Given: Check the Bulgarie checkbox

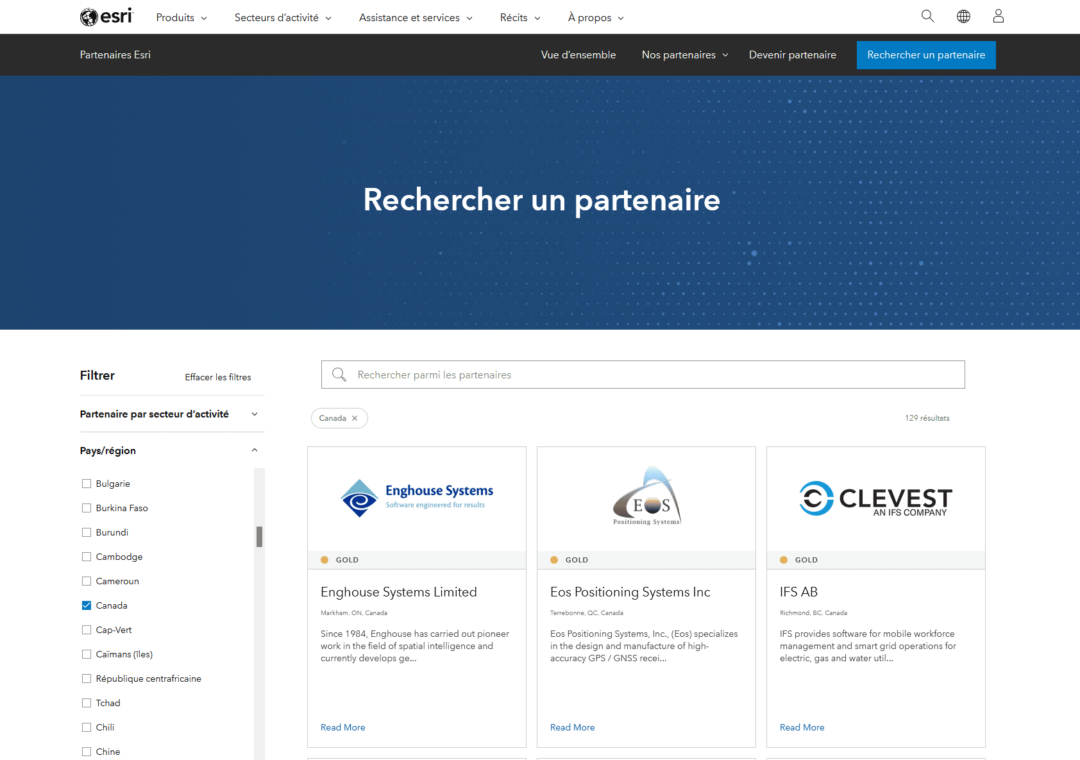Looking at the screenshot, I should (87, 484).
